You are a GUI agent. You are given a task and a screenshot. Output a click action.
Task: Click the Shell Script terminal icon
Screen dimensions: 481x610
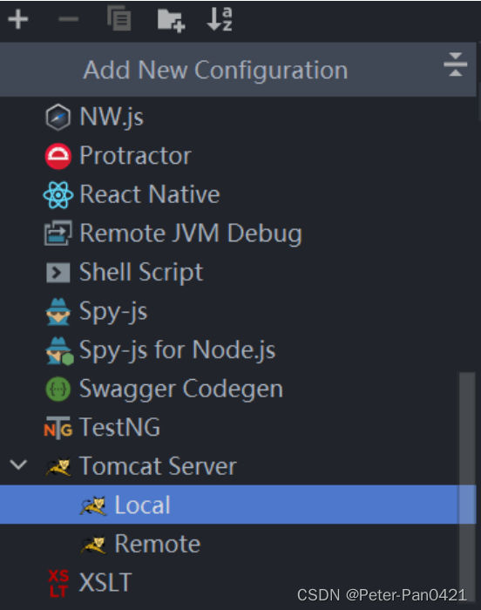click(x=58, y=272)
